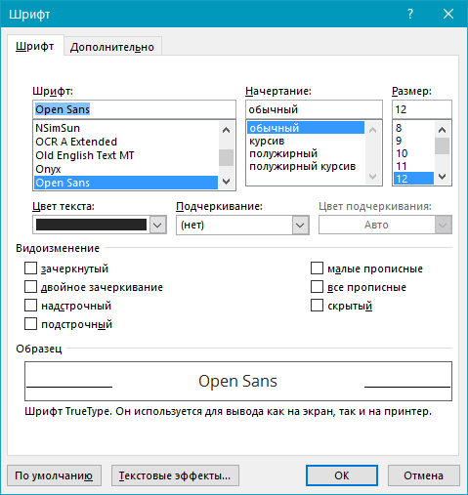Click the По умолчанию button
The height and width of the screenshot is (495, 468).
click(54, 475)
